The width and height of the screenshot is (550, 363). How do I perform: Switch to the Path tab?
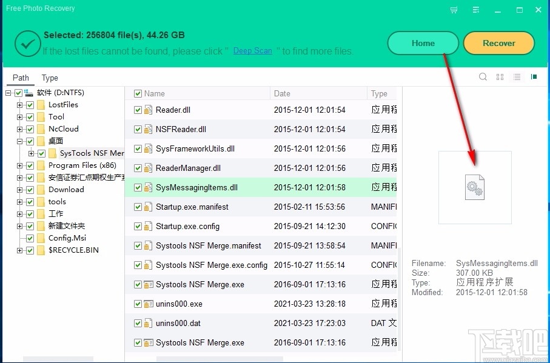[21, 78]
